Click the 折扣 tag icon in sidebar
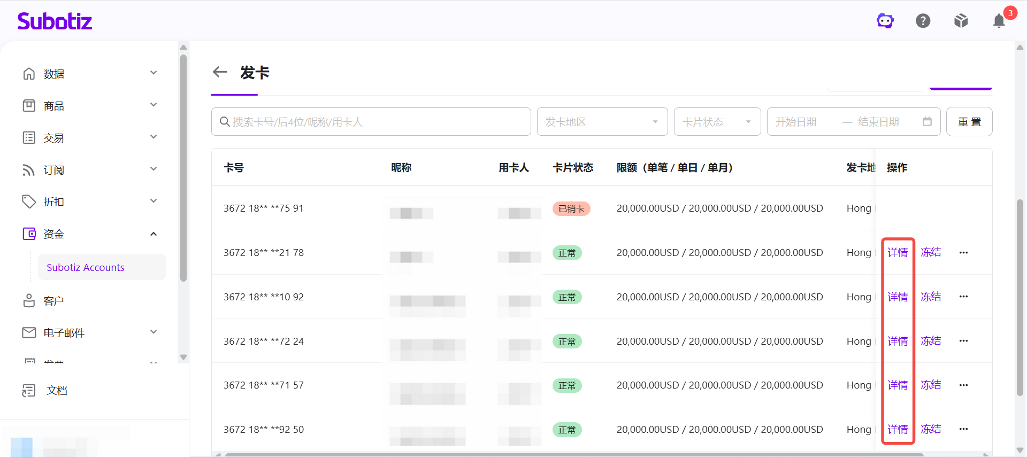Viewport: 1027px width, 458px height. (29, 202)
